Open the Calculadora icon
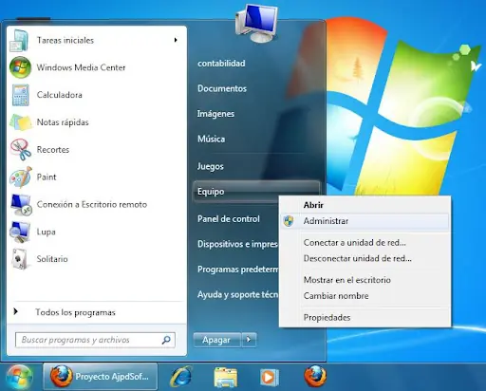 (x=21, y=95)
